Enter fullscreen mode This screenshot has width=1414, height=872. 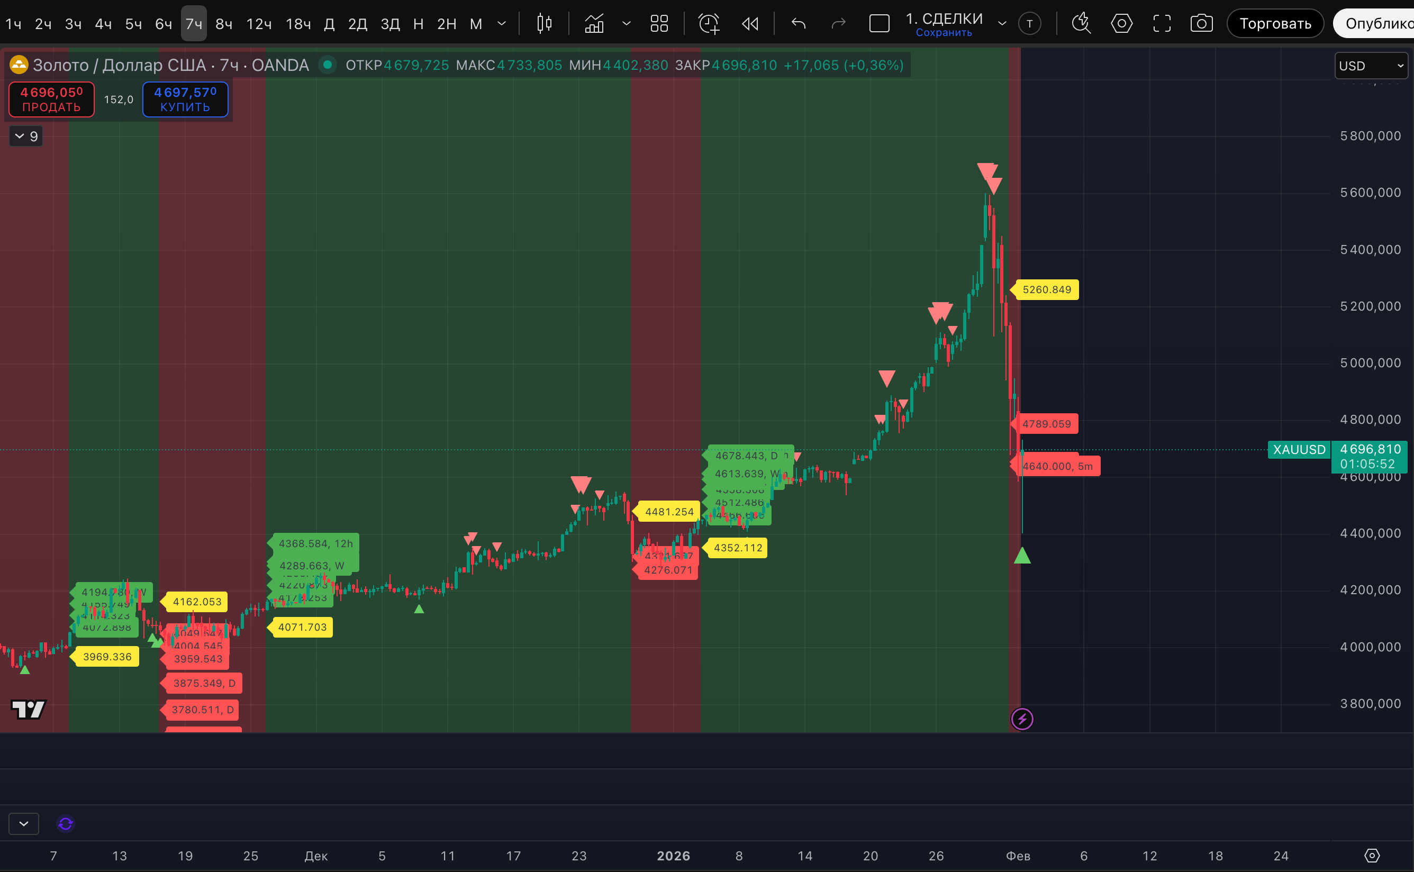[1162, 24]
